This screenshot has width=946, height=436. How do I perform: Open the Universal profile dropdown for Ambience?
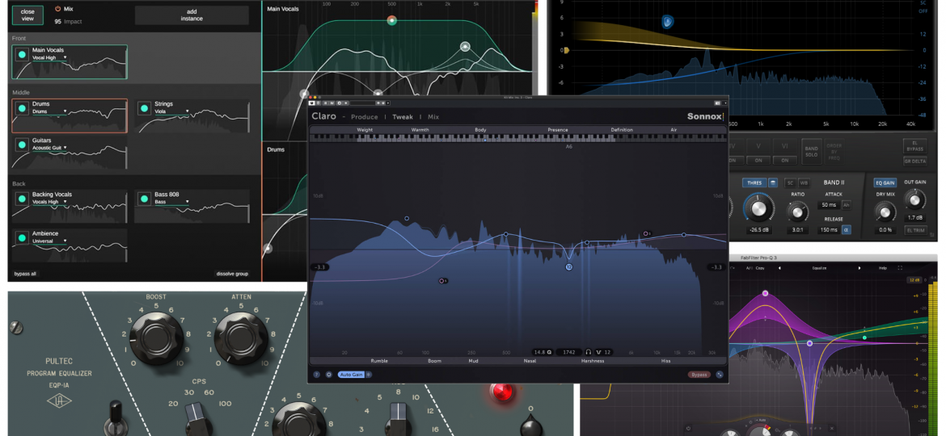coord(49,241)
